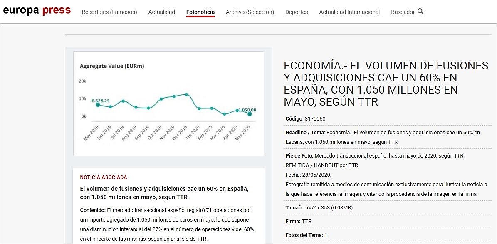Click the Buscador search link
This screenshot has width=497, height=244.
[403, 12]
